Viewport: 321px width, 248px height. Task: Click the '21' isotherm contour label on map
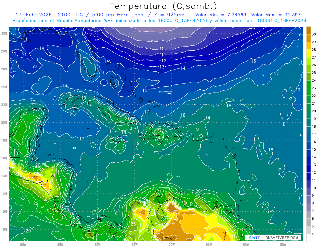tap(183, 193)
